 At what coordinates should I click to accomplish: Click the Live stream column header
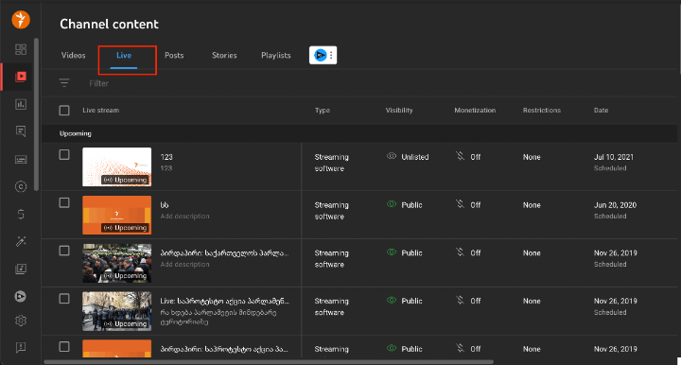coord(101,111)
